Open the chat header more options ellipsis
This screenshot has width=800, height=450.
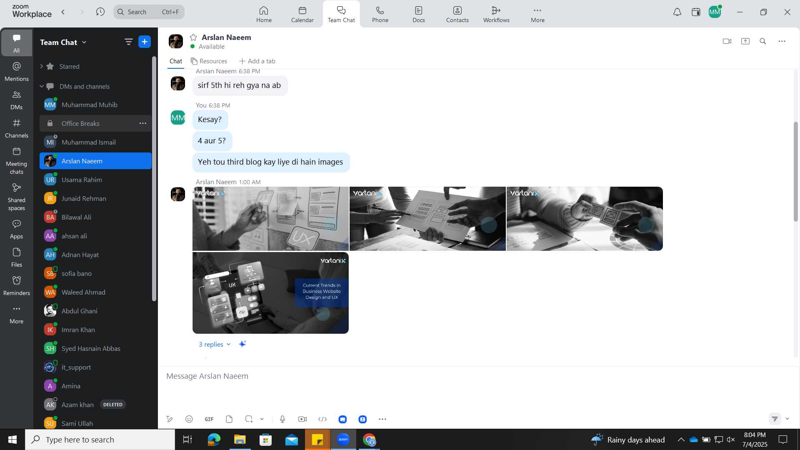[782, 41]
